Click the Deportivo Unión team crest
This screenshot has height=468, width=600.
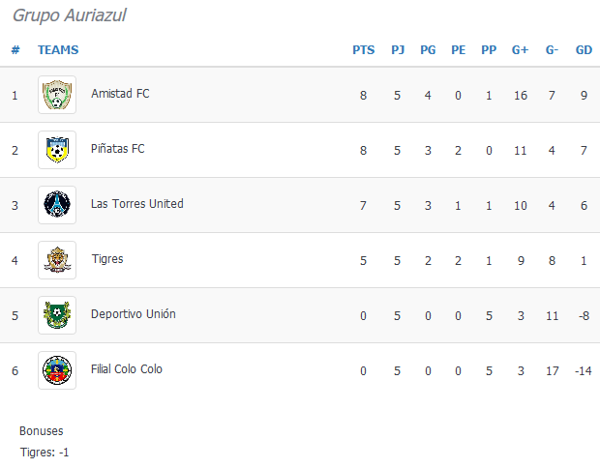pos(57,315)
